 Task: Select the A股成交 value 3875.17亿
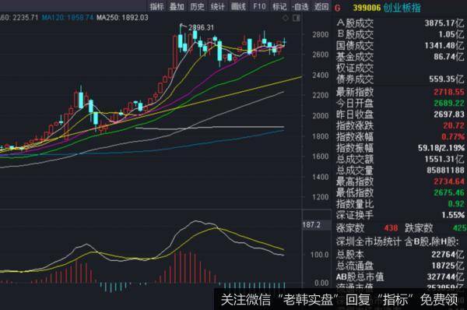point(444,23)
